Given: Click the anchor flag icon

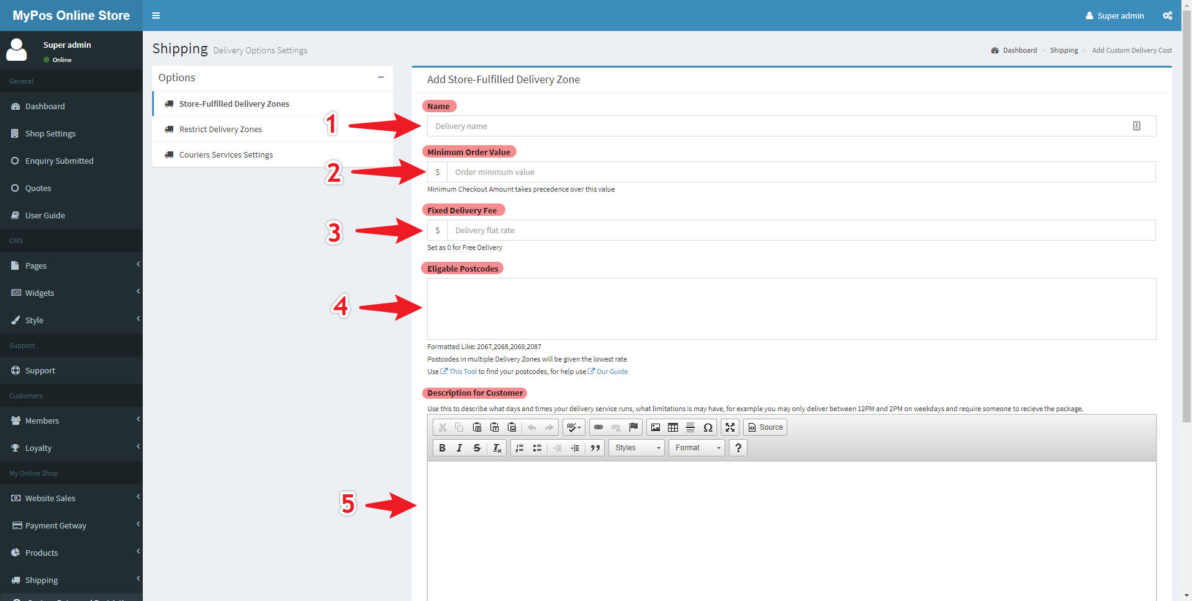Looking at the screenshot, I should 633,427.
